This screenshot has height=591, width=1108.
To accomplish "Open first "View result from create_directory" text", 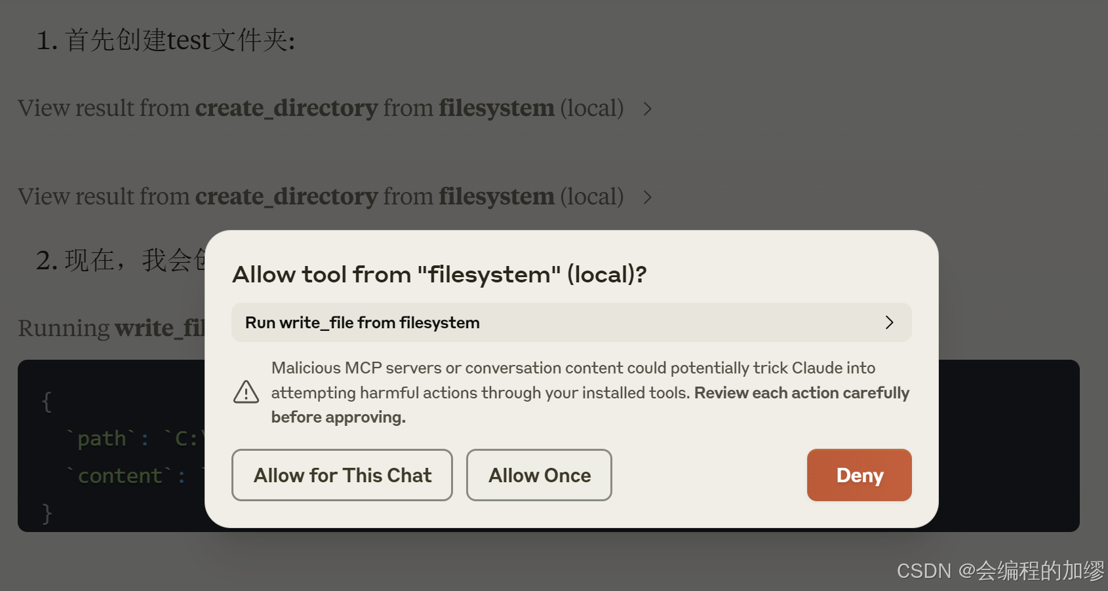I will (x=320, y=108).
